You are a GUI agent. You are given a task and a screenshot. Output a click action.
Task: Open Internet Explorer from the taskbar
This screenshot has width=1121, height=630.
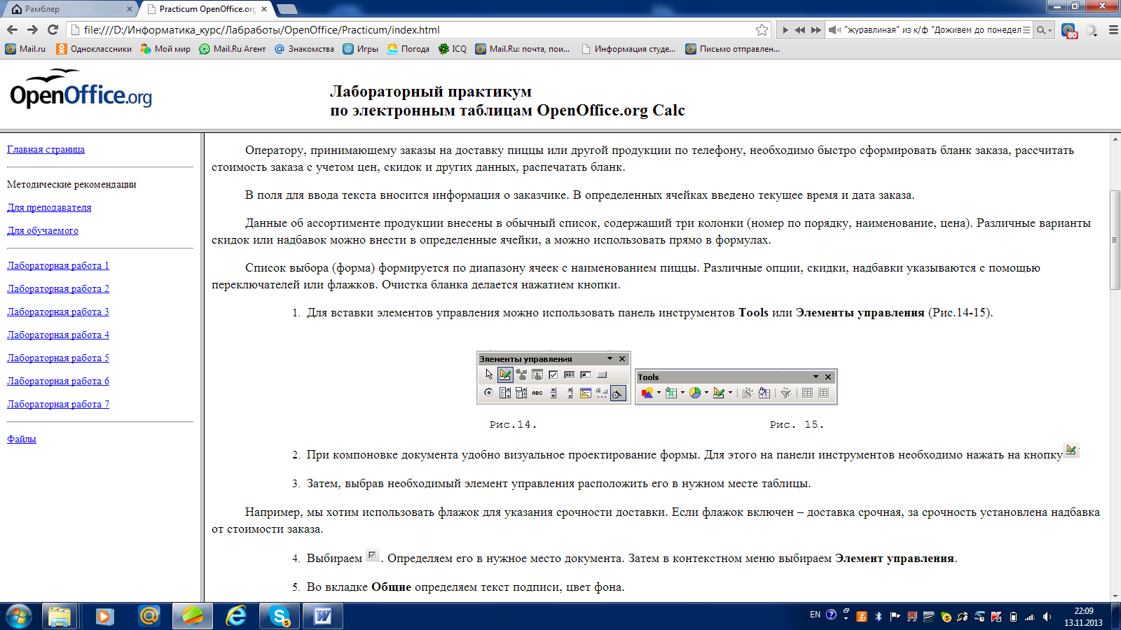pyautogui.click(x=236, y=616)
